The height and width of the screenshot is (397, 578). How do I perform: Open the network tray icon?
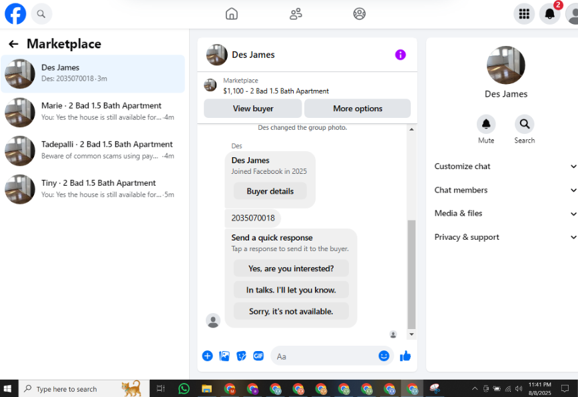tap(508, 388)
